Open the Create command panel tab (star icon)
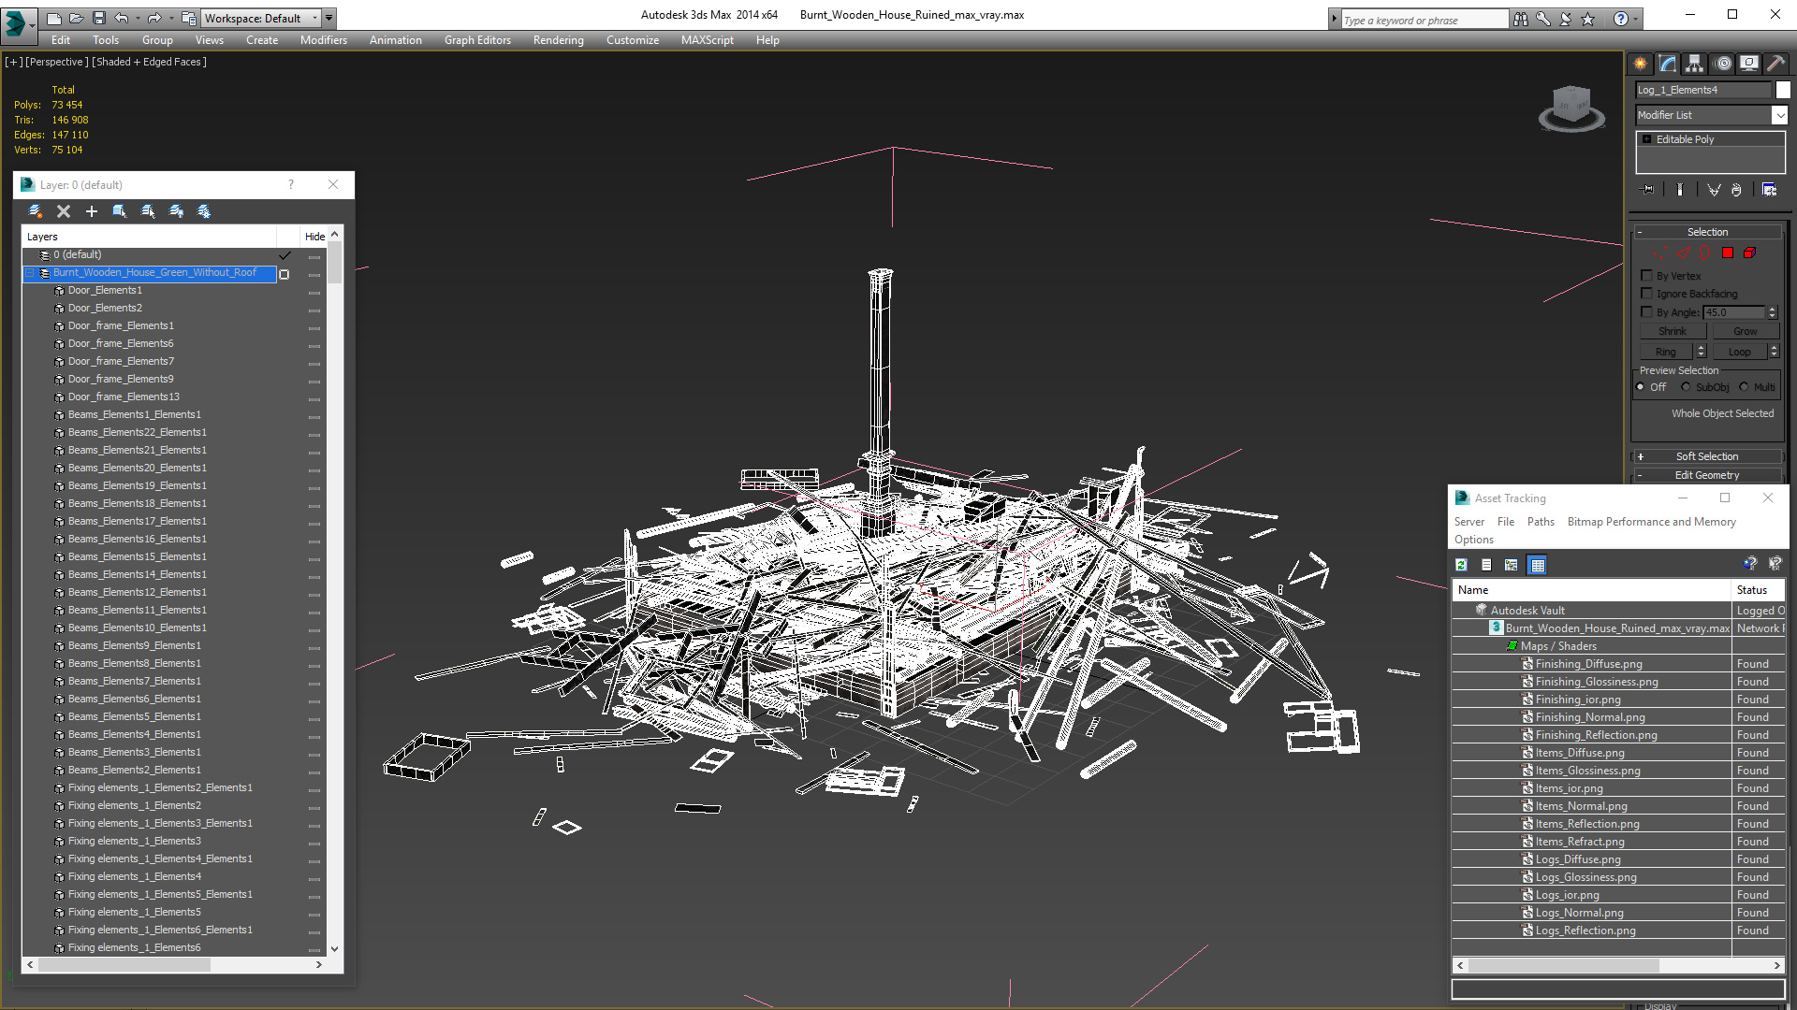 [1641, 64]
